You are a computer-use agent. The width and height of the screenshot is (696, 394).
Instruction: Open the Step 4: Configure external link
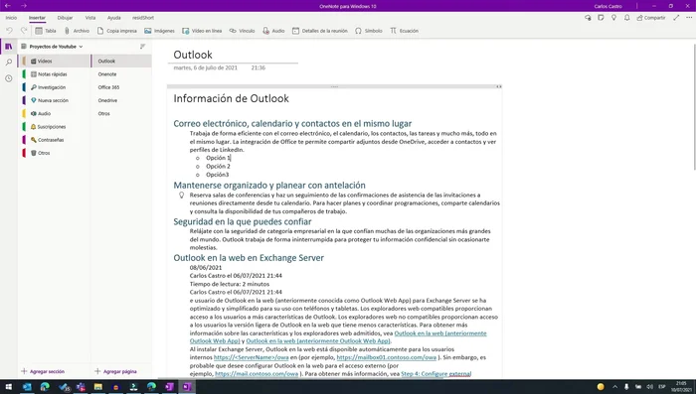tap(435, 373)
